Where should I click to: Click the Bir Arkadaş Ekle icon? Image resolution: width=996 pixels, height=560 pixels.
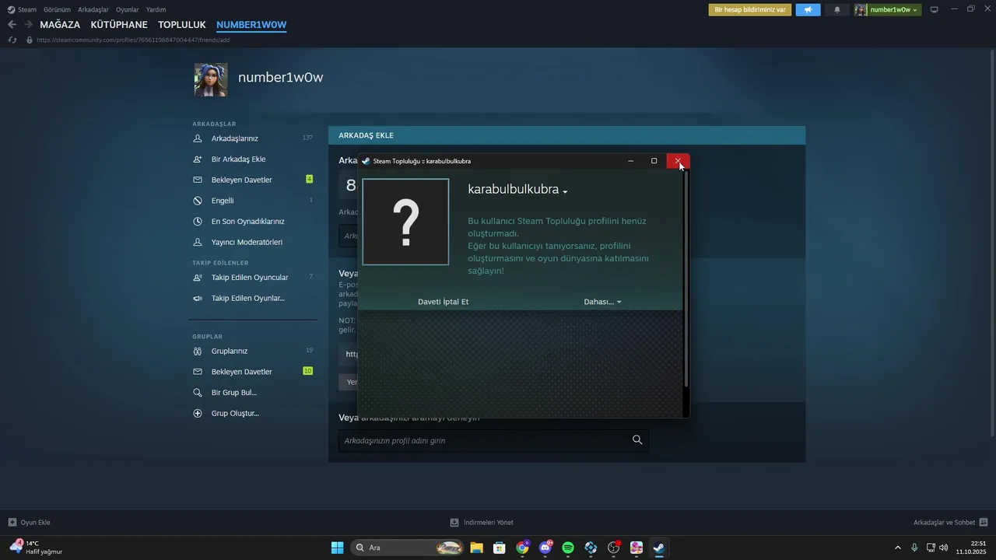click(197, 159)
